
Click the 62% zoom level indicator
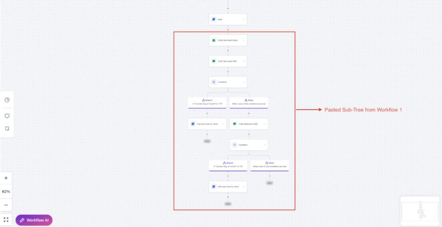pos(6,192)
